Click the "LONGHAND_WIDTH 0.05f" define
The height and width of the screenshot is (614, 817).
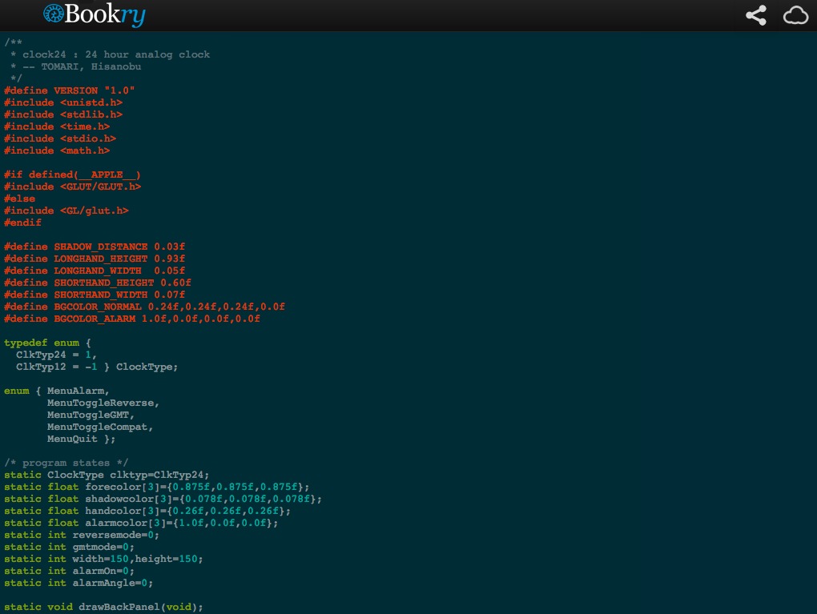pos(95,271)
